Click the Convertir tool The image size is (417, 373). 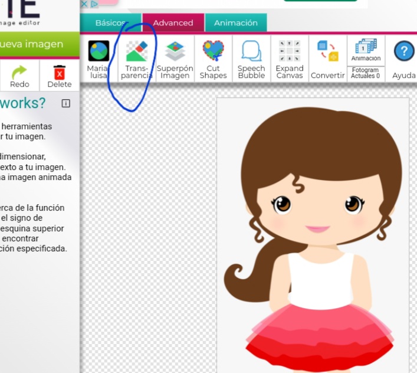point(327,58)
